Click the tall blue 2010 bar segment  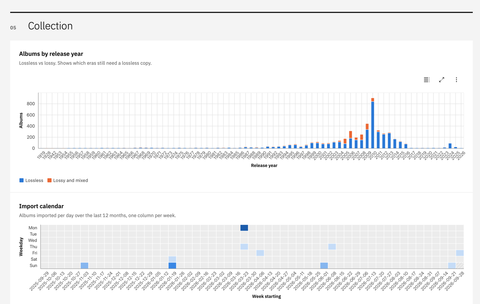click(x=373, y=125)
